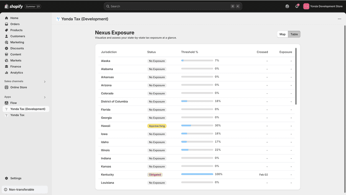Switch to the Map view toggle
Screen dimensions: 346x195
pyautogui.click(x=282, y=34)
